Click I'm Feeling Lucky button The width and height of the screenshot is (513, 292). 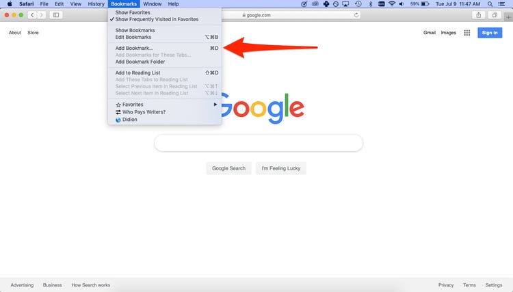[x=281, y=168]
